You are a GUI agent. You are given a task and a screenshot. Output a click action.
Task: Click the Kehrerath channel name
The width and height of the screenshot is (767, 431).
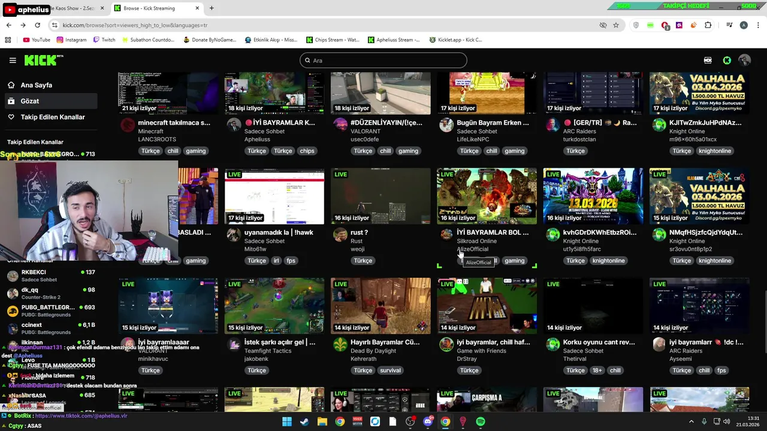[x=364, y=359]
